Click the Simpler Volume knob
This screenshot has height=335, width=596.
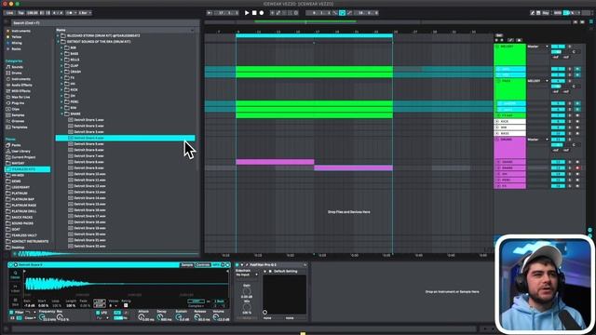[x=216, y=317]
